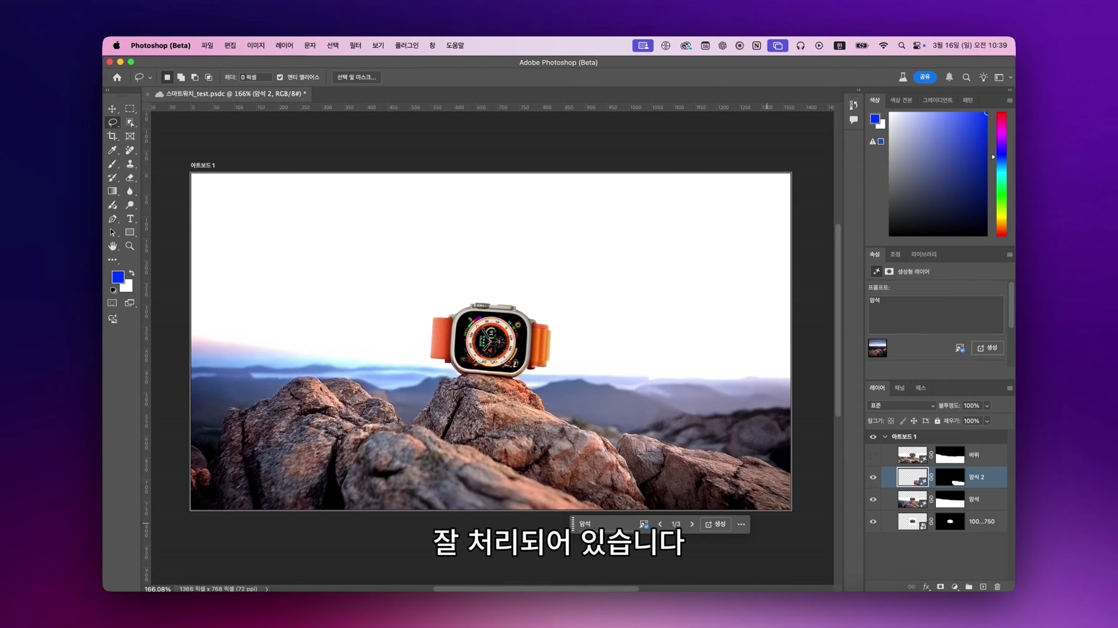Go to previous generated variation
The height and width of the screenshot is (628, 1118).
(x=660, y=524)
